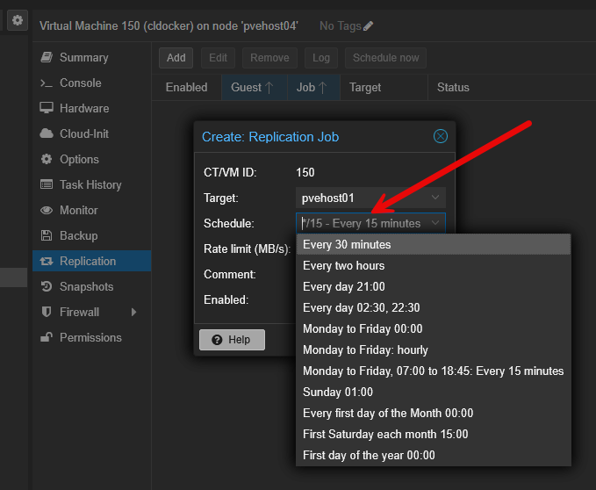Image resolution: width=596 pixels, height=490 pixels.
Task: Click the Summary notebook icon
Action: (x=47, y=57)
